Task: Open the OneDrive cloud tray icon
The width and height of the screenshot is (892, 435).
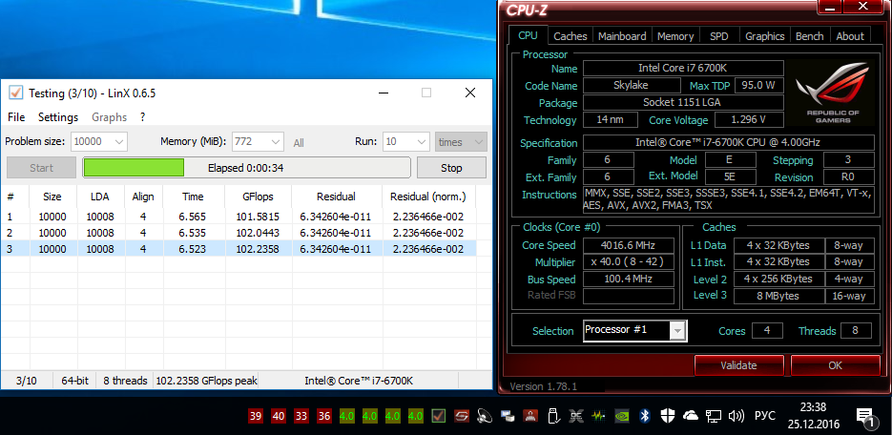Action: click(x=690, y=416)
